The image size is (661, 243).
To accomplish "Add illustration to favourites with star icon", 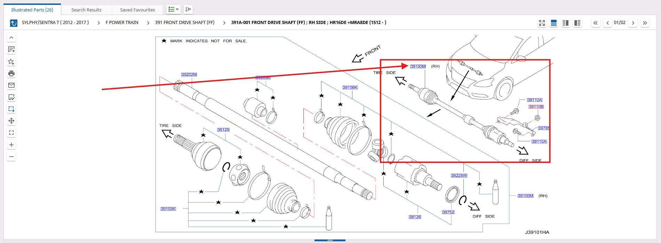I will tap(11, 62).
